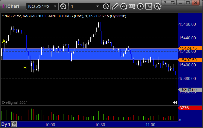This screenshot has height=128, width=203.
Task: Maximize the chart window
Action: click(188, 3)
